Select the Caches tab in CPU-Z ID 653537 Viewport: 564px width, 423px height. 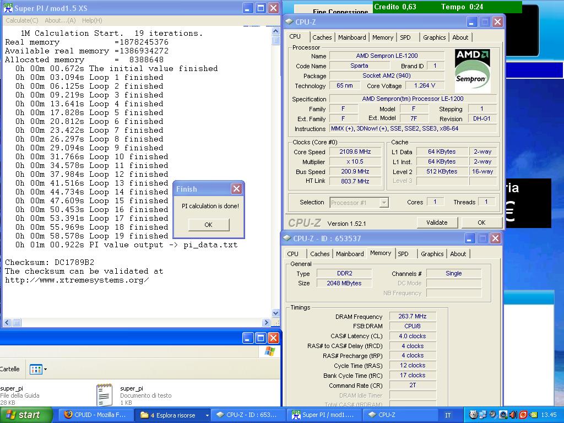tap(320, 254)
